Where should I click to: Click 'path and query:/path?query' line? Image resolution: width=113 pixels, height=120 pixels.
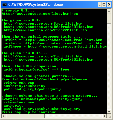tap(32, 89)
